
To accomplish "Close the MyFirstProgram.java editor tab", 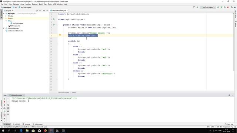I will click(67, 11).
